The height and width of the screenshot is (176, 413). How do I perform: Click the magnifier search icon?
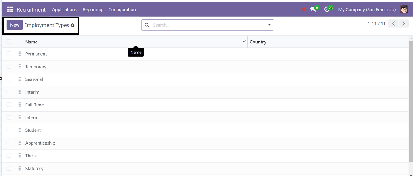coord(147,25)
